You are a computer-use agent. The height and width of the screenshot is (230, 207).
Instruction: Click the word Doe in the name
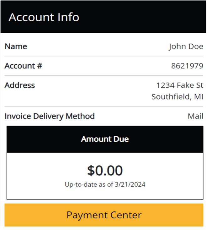[194, 47]
